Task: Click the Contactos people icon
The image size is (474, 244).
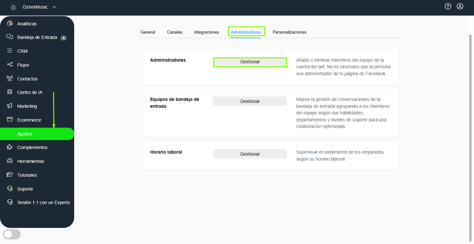Action: tap(10, 79)
